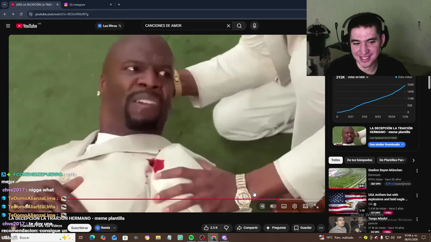Click the meme plantilla thumbnail in vidIQ panel
The image size is (431, 242).
click(349, 136)
